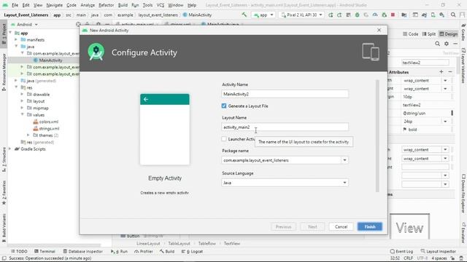Expand the manifests folder
This screenshot has width=467, height=262.
(16, 39)
